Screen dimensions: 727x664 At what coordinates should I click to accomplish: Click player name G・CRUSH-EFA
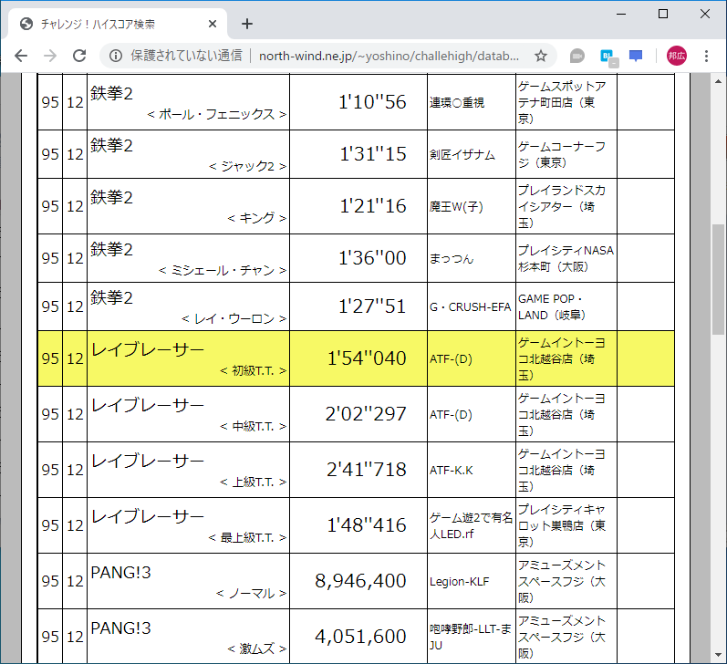pyautogui.click(x=470, y=307)
